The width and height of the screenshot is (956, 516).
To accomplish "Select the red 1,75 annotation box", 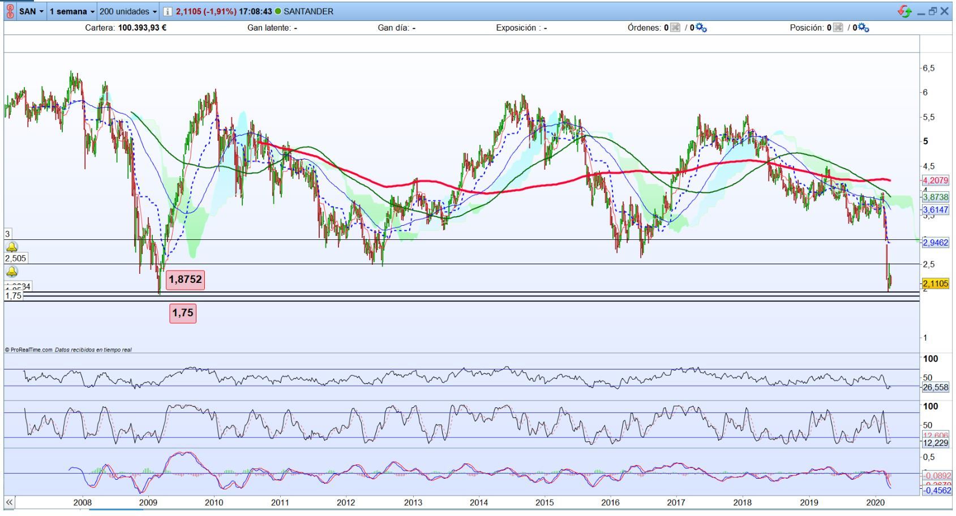I will [x=183, y=312].
